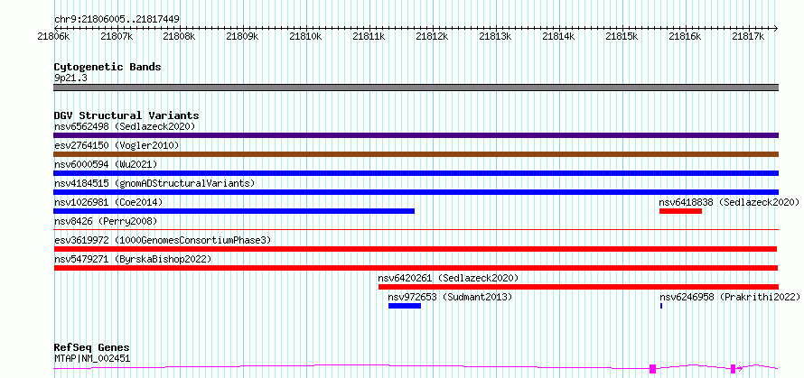
Task: Click the 21806k ruler tick label
Action: (x=54, y=36)
